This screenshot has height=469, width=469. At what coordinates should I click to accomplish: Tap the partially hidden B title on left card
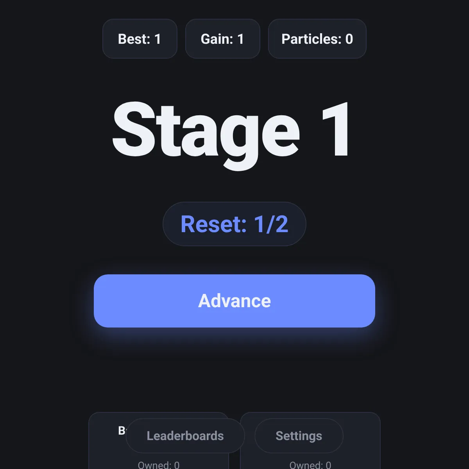[x=122, y=431]
